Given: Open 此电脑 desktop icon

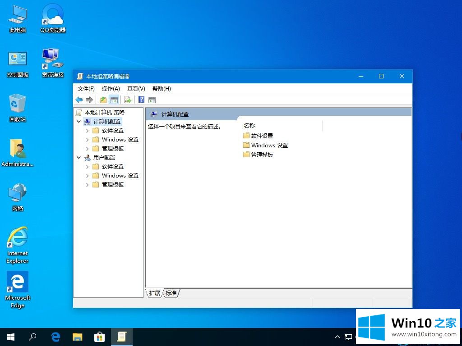Looking at the screenshot, I should pyautogui.click(x=18, y=18).
